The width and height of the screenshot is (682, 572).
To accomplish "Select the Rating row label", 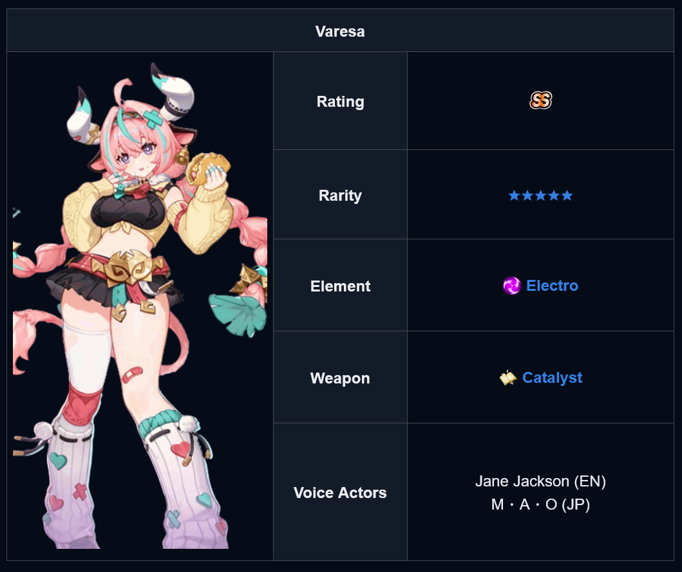I will 340,101.
